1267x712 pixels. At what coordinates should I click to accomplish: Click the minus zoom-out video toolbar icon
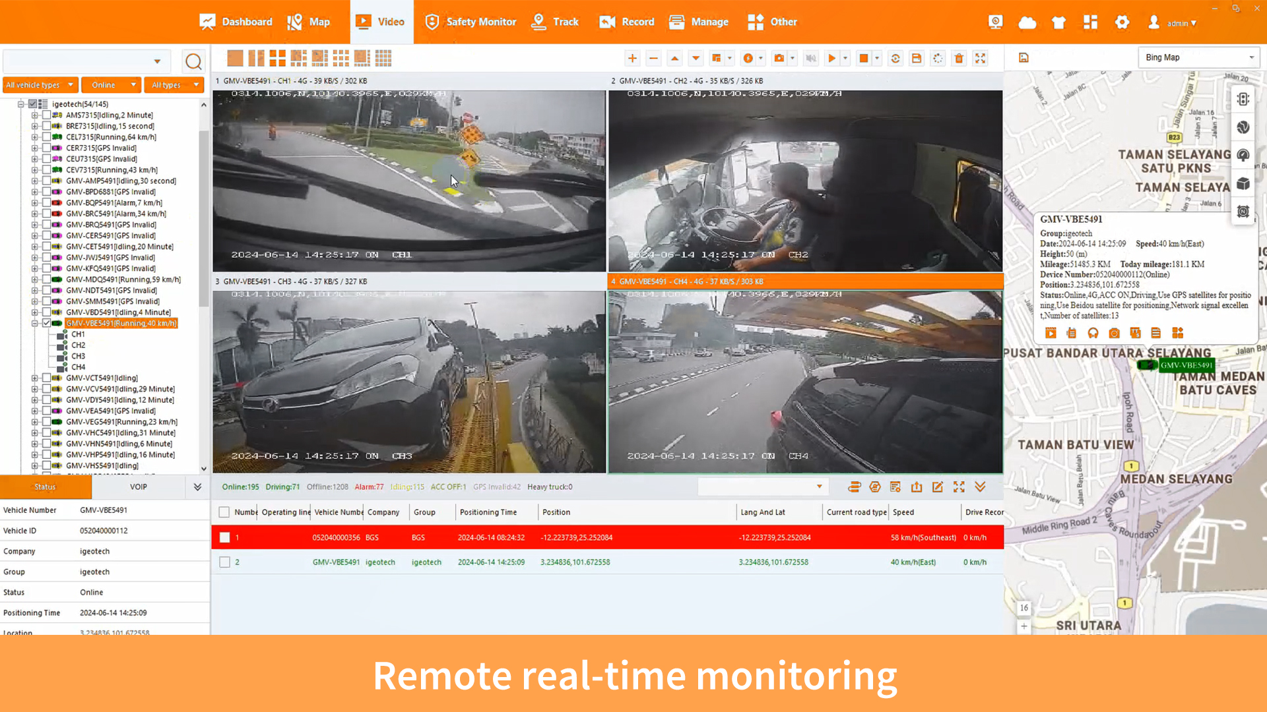653,58
